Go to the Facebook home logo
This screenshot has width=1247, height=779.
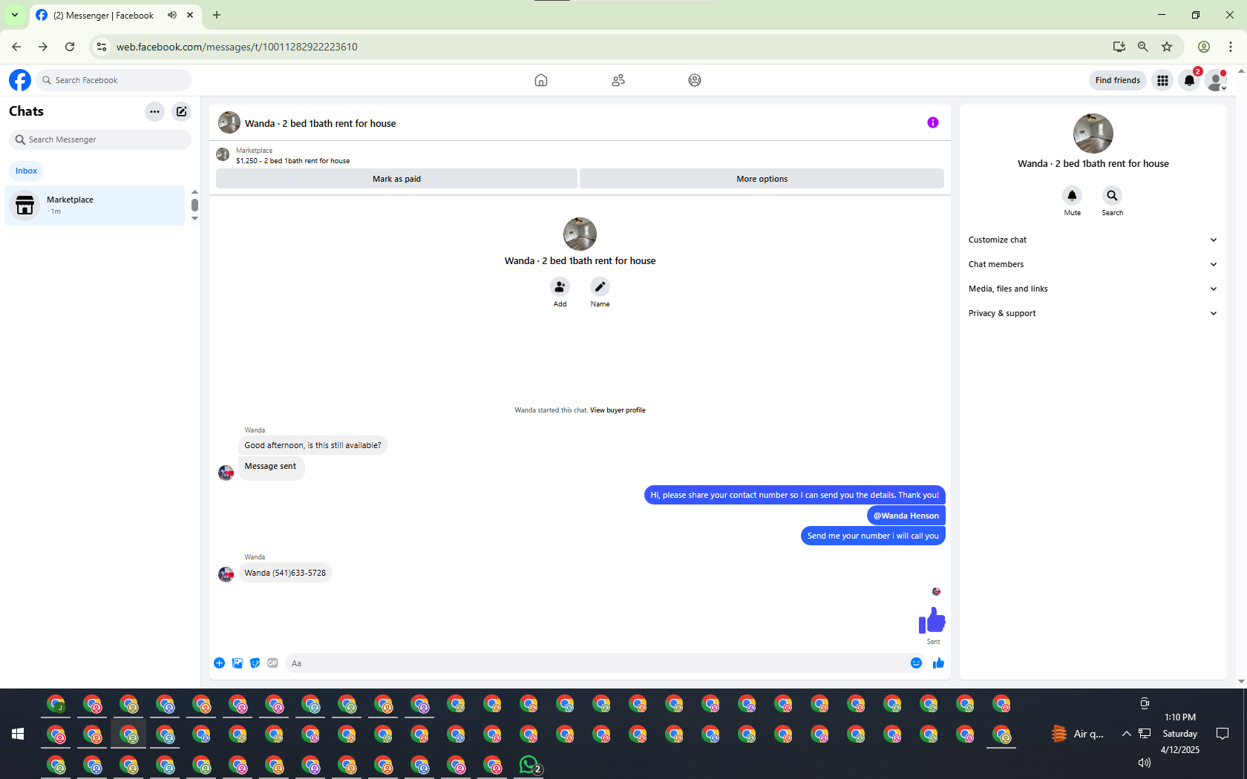[x=20, y=80]
